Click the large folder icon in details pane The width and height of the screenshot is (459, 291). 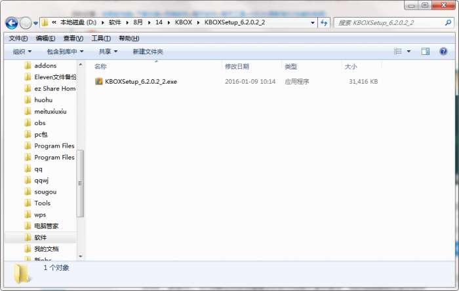coord(22,273)
